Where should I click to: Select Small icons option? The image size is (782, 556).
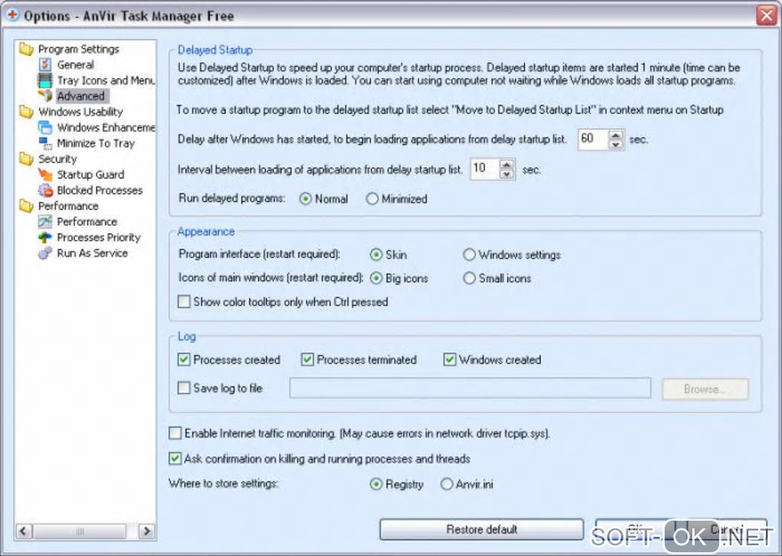click(468, 278)
